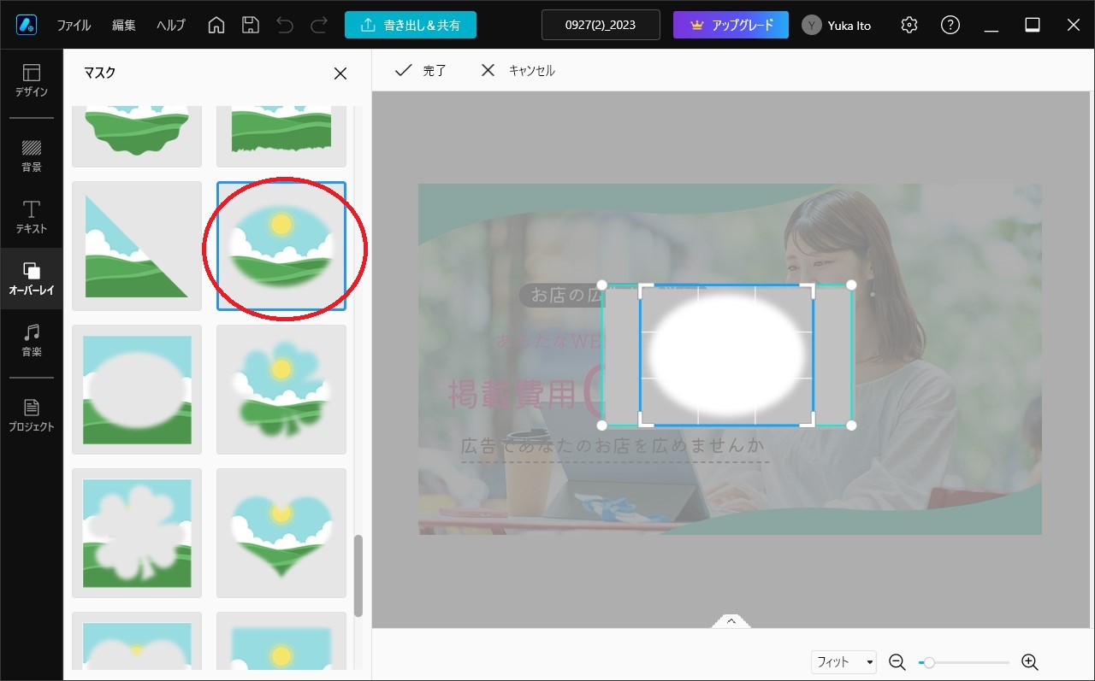Redo the last action
The width and height of the screenshot is (1095, 681).
[319, 25]
